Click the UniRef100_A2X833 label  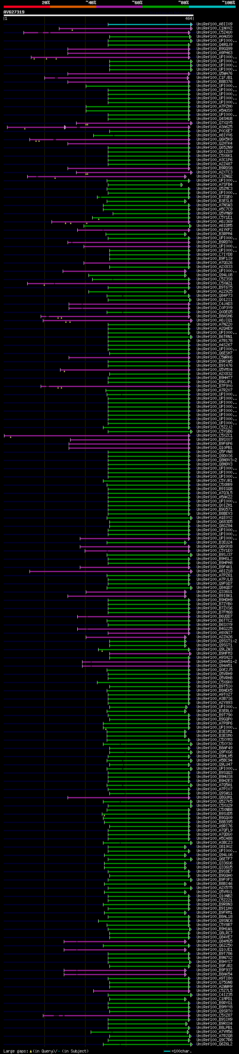click(x=214, y=267)
